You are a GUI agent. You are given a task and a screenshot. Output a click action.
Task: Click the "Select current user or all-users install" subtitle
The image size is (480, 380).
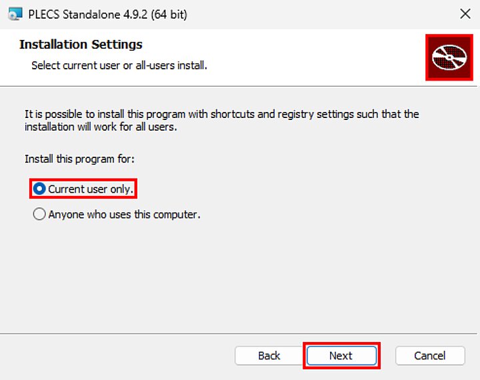(x=119, y=65)
